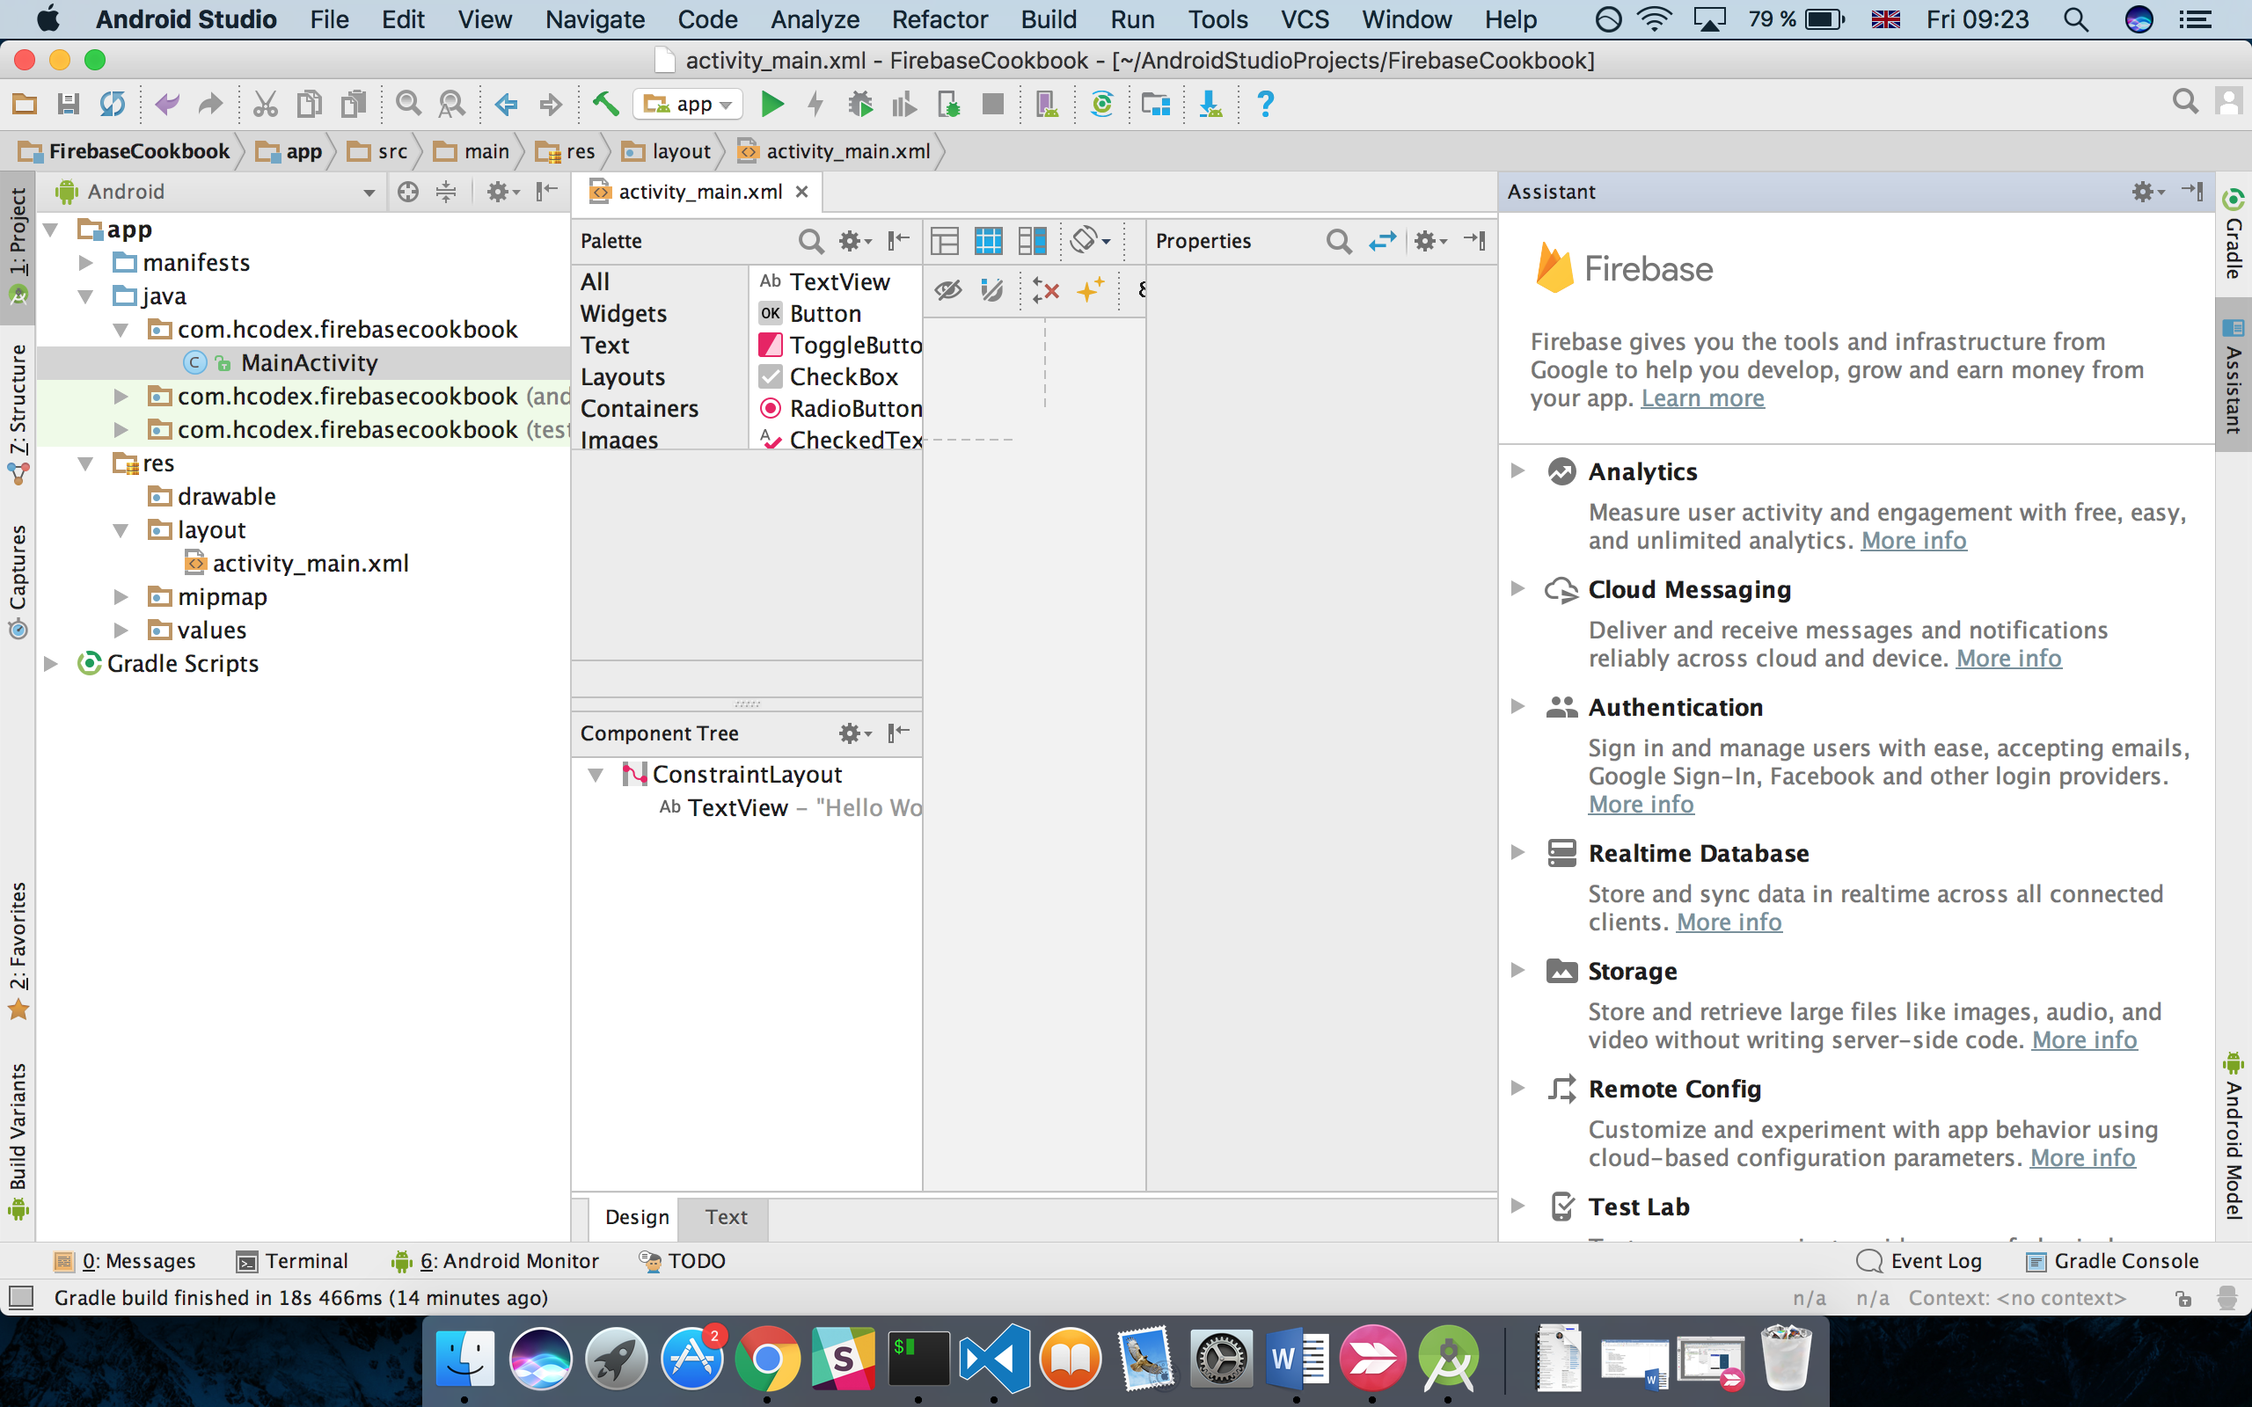Click the Find magnifier in main toolbar
Screen dimensions: 2252x1407
tap(407, 105)
